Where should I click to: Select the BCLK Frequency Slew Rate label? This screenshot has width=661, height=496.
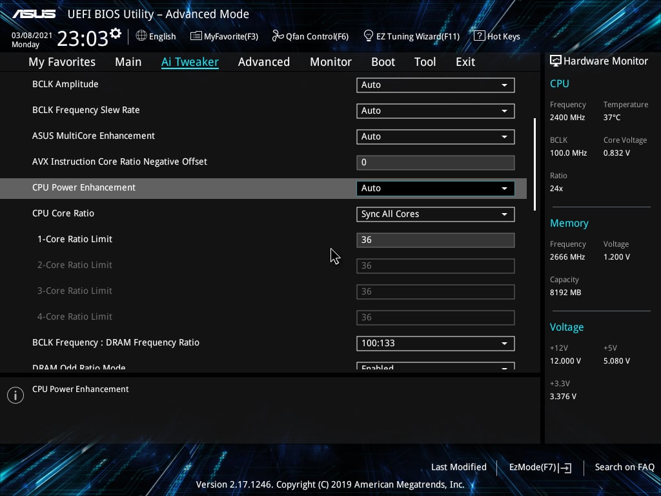(86, 110)
